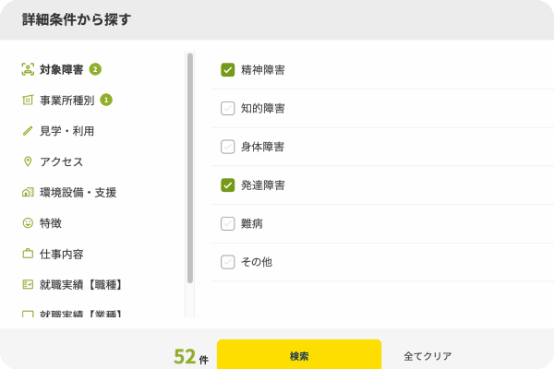Enable the 身体障害 checkbox

pos(228,147)
